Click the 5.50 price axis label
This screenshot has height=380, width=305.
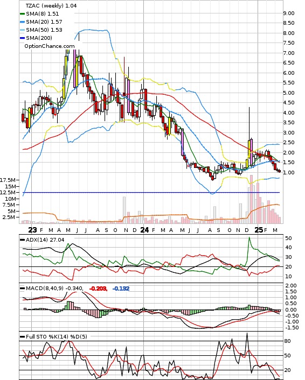[289, 83]
